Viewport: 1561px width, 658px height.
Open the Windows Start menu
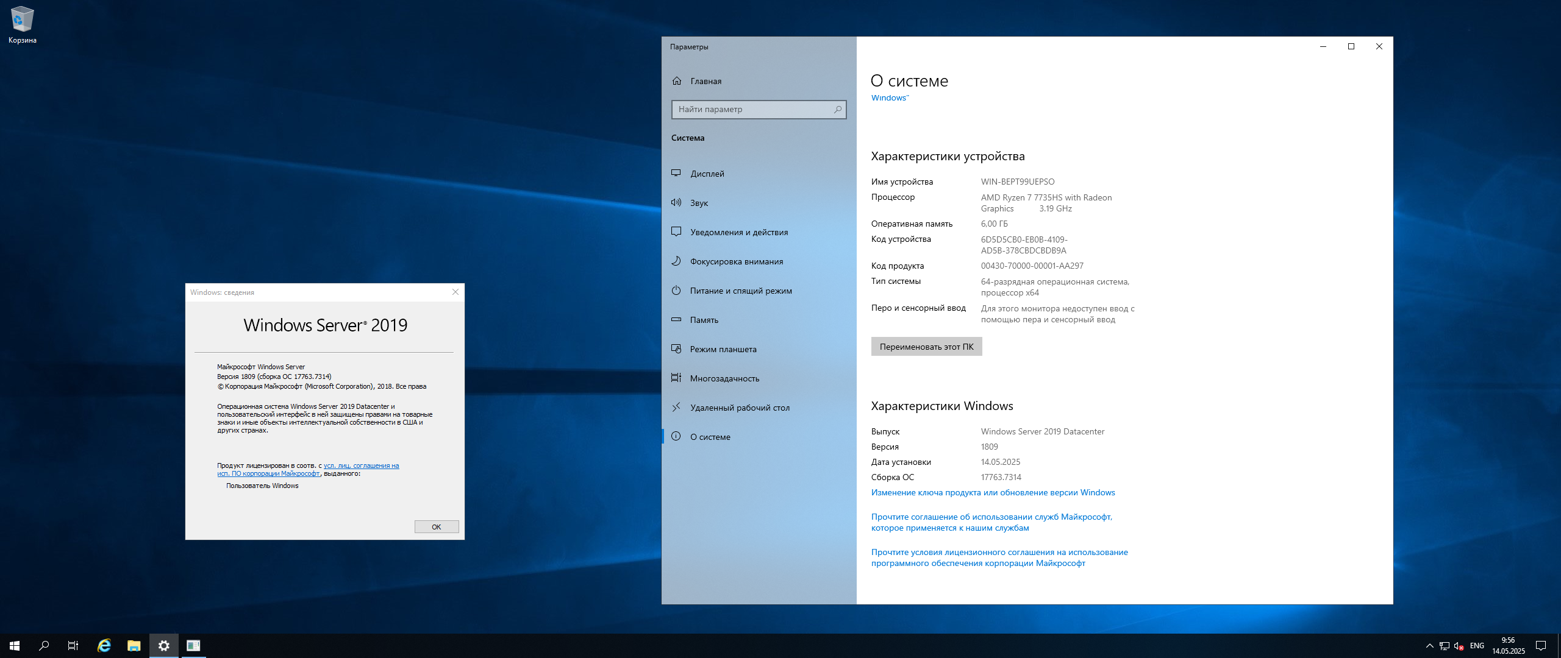click(15, 646)
